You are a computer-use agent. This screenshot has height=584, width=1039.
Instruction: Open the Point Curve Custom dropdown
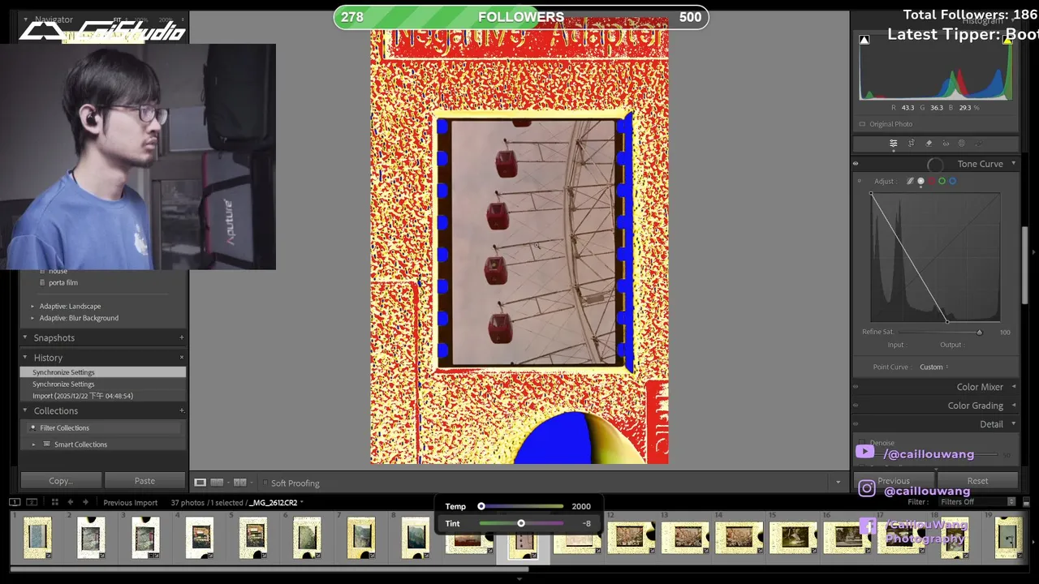[933, 367]
